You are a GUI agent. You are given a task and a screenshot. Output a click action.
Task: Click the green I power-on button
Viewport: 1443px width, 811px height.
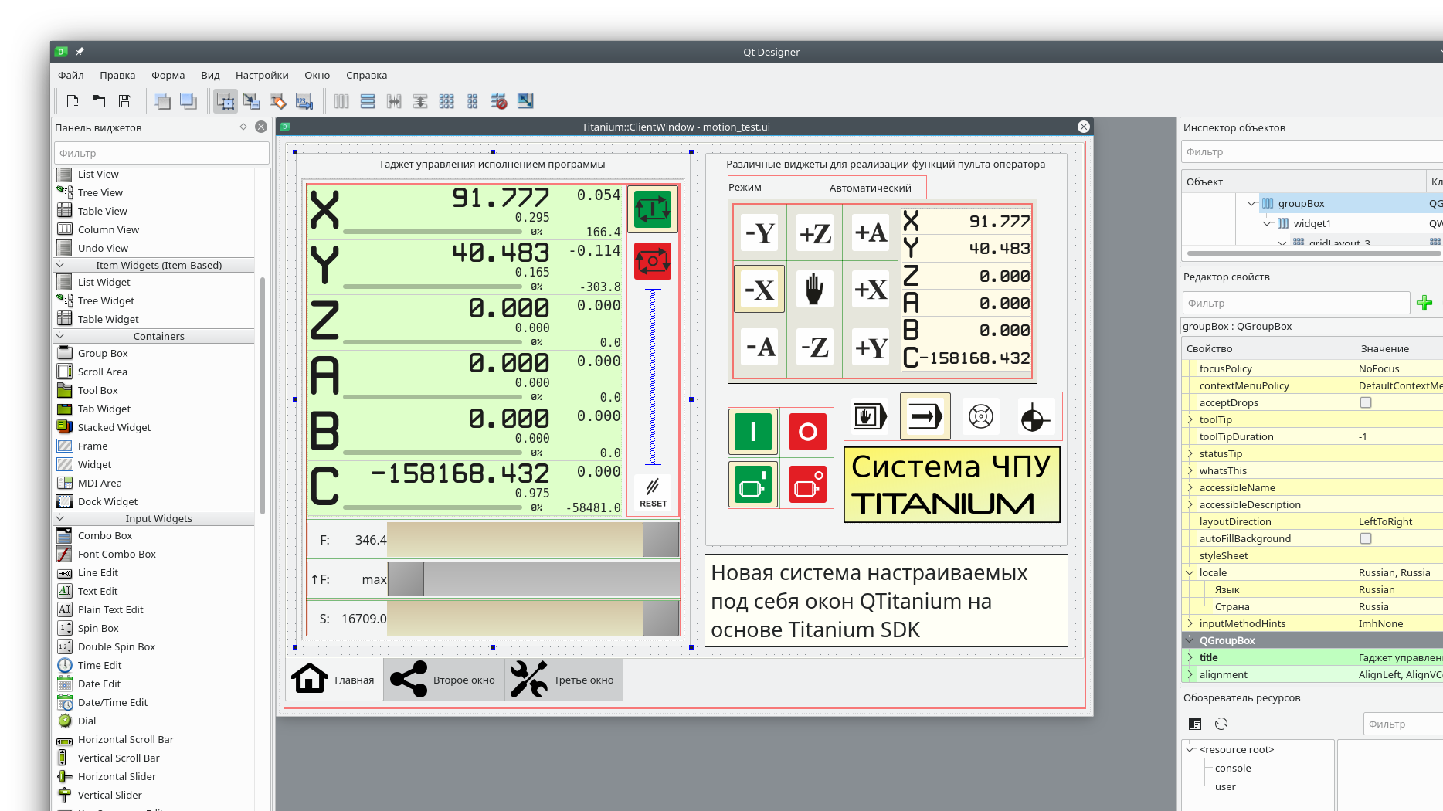pyautogui.click(x=753, y=431)
